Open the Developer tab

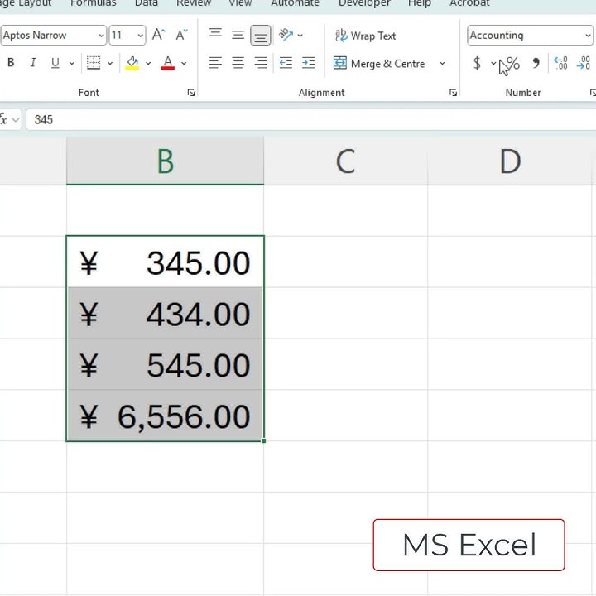tap(364, 3)
